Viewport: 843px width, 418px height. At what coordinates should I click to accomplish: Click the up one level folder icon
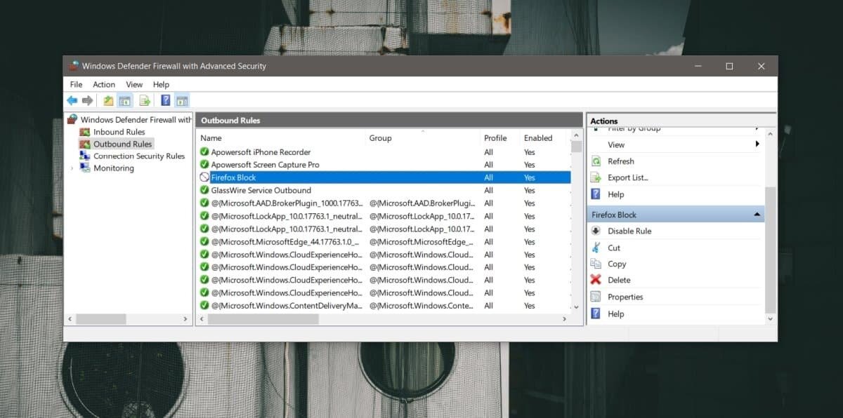pyautogui.click(x=108, y=101)
